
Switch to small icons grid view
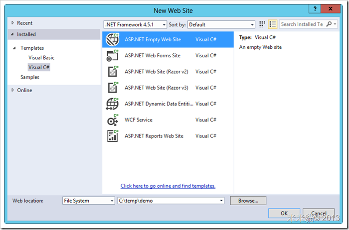(262, 24)
